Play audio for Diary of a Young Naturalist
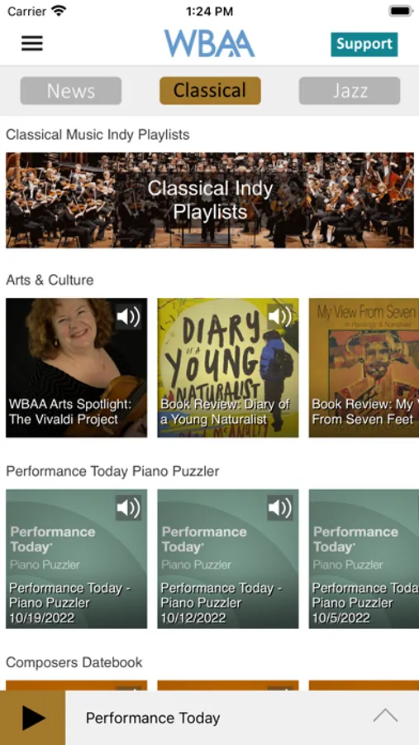Viewport: 419px width, 745px height. click(x=280, y=317)
